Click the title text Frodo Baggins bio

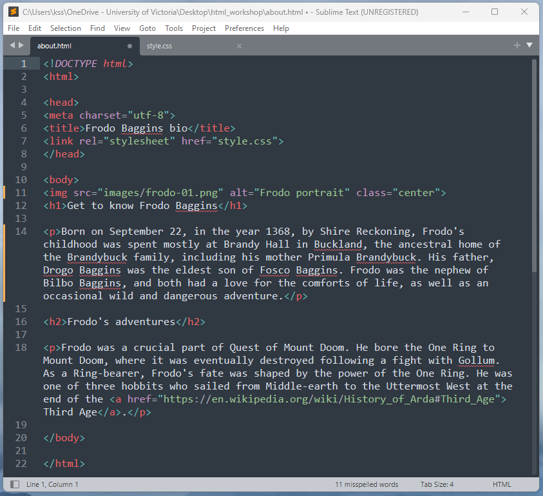[136, 128]
